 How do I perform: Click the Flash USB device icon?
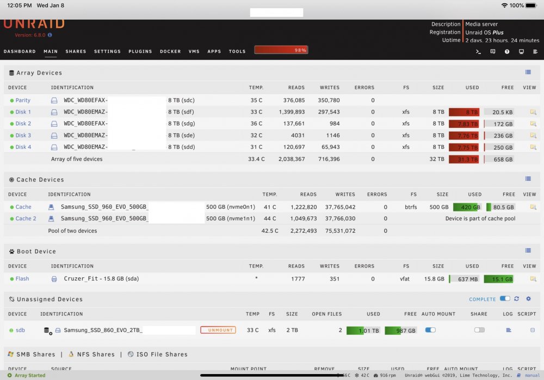point(54,279)
